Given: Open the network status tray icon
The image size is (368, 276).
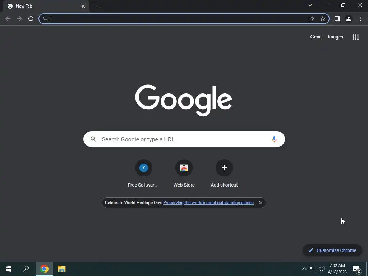Looking at the screenshot, I should 313,269.
